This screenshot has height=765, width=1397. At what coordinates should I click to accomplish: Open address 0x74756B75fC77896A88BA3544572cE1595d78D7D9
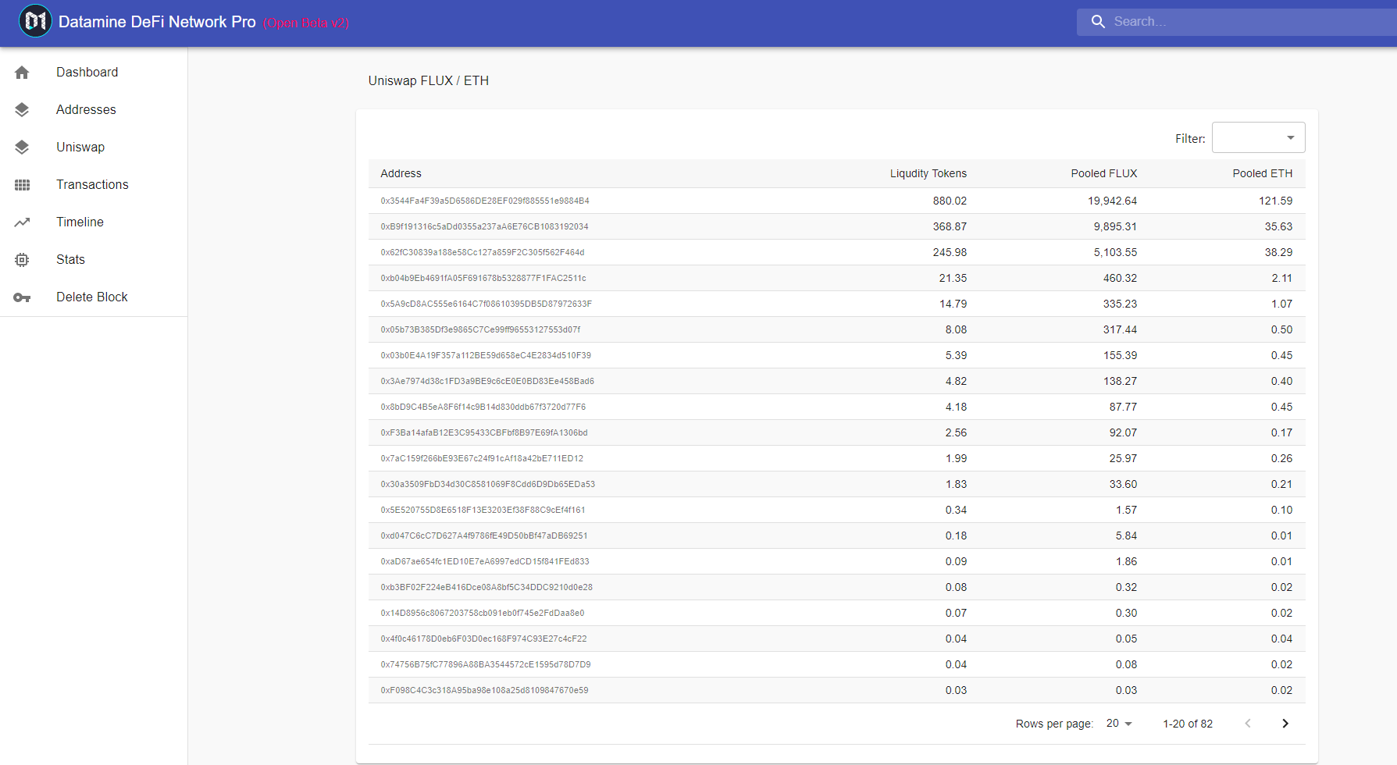pyautogui.click(x=486, y=664)
